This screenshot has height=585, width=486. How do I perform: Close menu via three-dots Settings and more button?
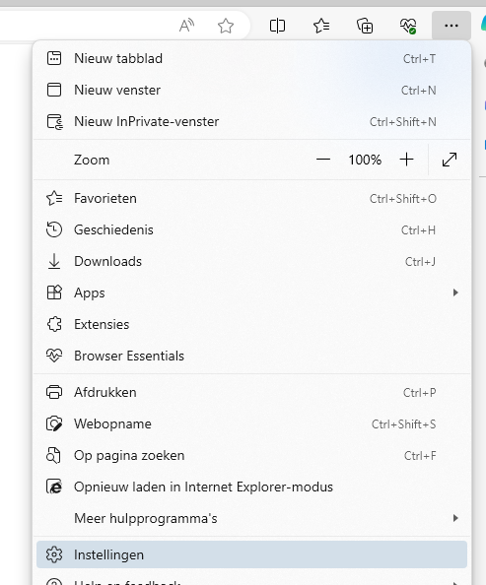point(451,26)
